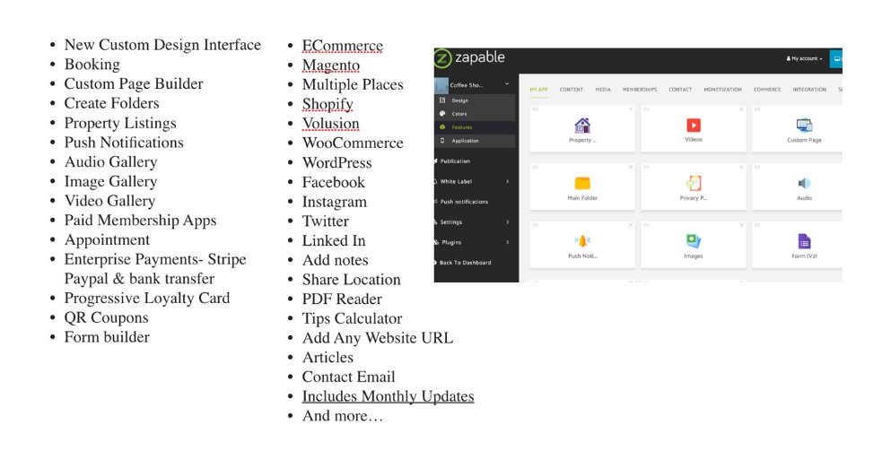
Task: Remove the Push Noti... card with its X
Action: [x=631, y=225]
